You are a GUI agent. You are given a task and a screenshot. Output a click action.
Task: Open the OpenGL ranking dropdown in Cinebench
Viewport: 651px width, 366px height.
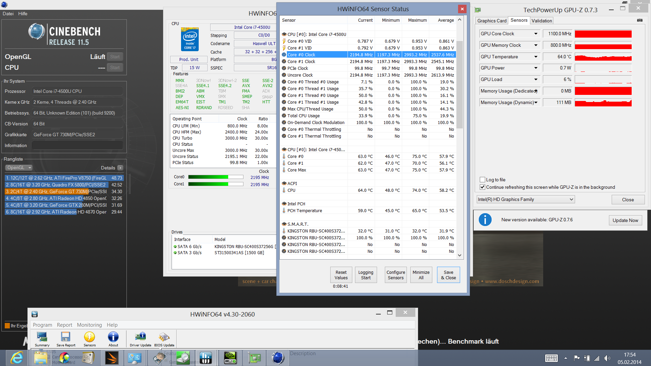[19, 168]
